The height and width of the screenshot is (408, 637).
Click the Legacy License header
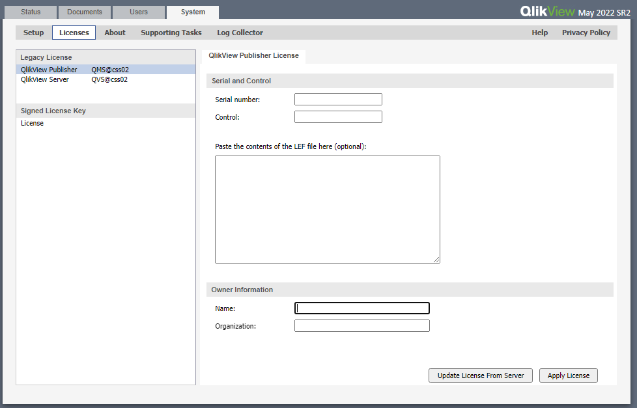pyautogui.click(x=106, y=57)
